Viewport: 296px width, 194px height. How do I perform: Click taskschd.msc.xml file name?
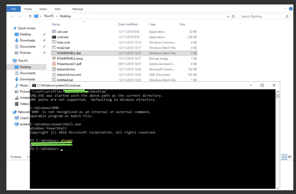(69, 75)
